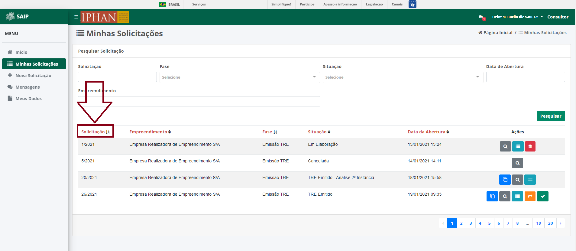
Task: Click the Pesquisar button
Action: click(551, 116)
